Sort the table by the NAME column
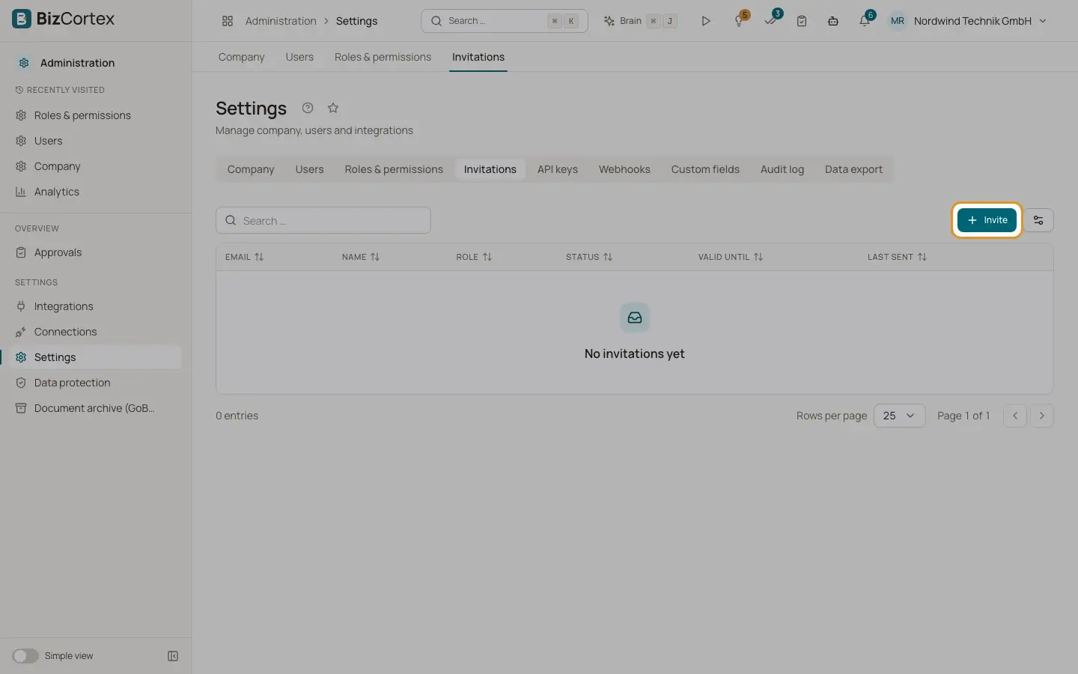Viewport: 1078px width, 674px height. (361, 257)
